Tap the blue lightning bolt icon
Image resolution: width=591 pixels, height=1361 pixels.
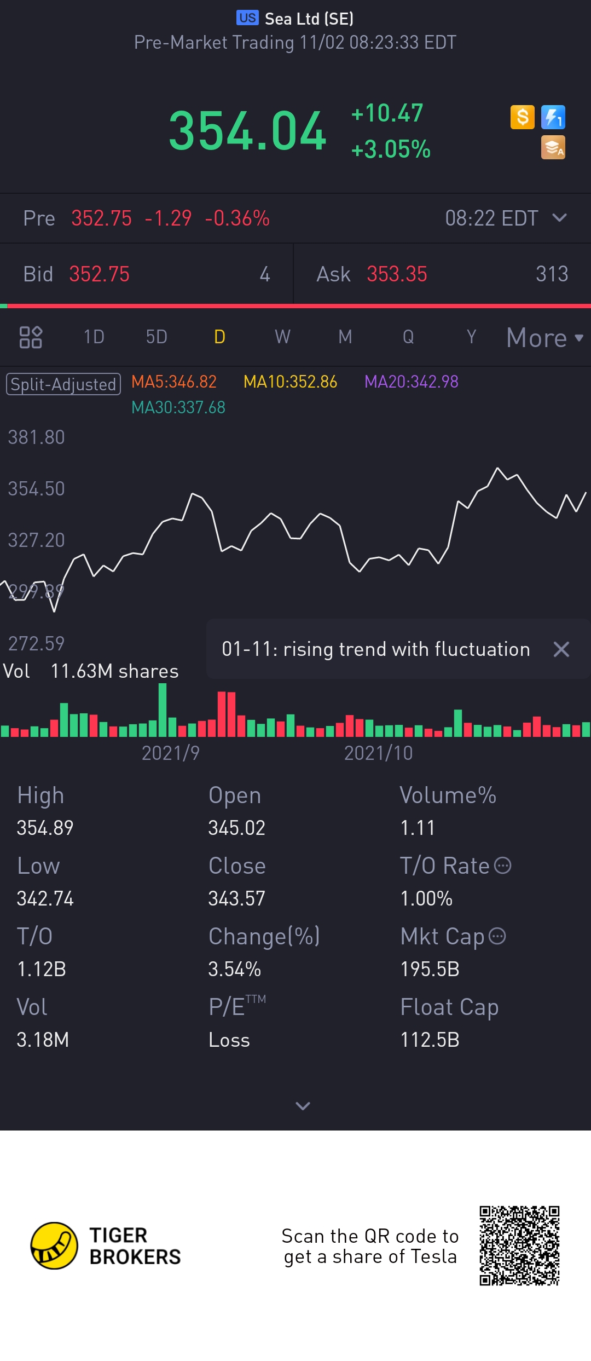553,117
